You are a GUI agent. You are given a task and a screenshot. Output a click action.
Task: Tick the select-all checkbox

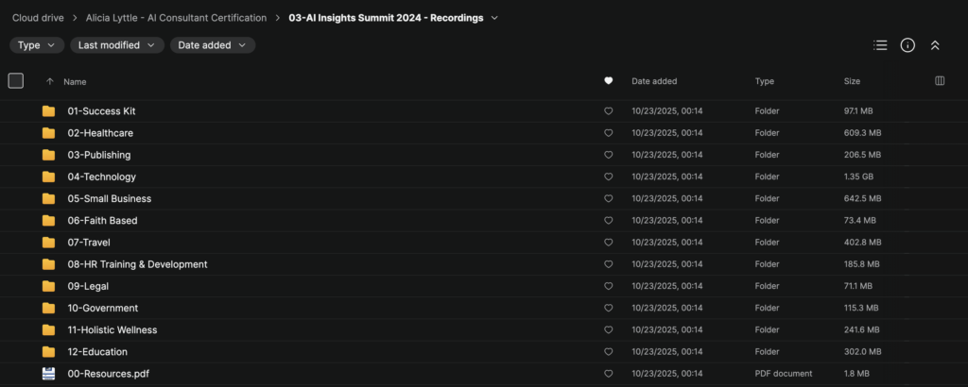pos(15,81)
